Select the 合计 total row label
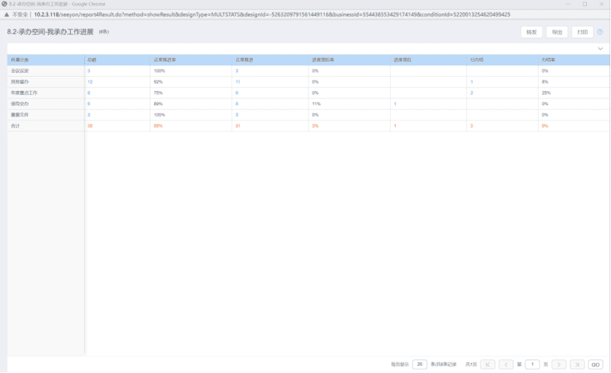Image resolution: width=611 pixels, height=373 pixels. point(15,126)
